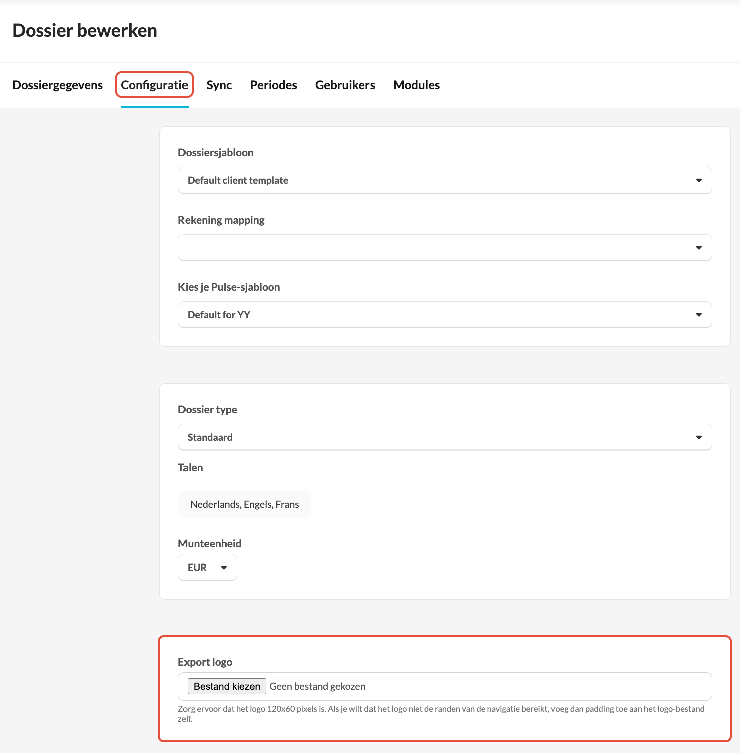740x753 pixels.
Task: Click the Dossiersjabloon dropdown arrow icon
Action: pos(699,180)
